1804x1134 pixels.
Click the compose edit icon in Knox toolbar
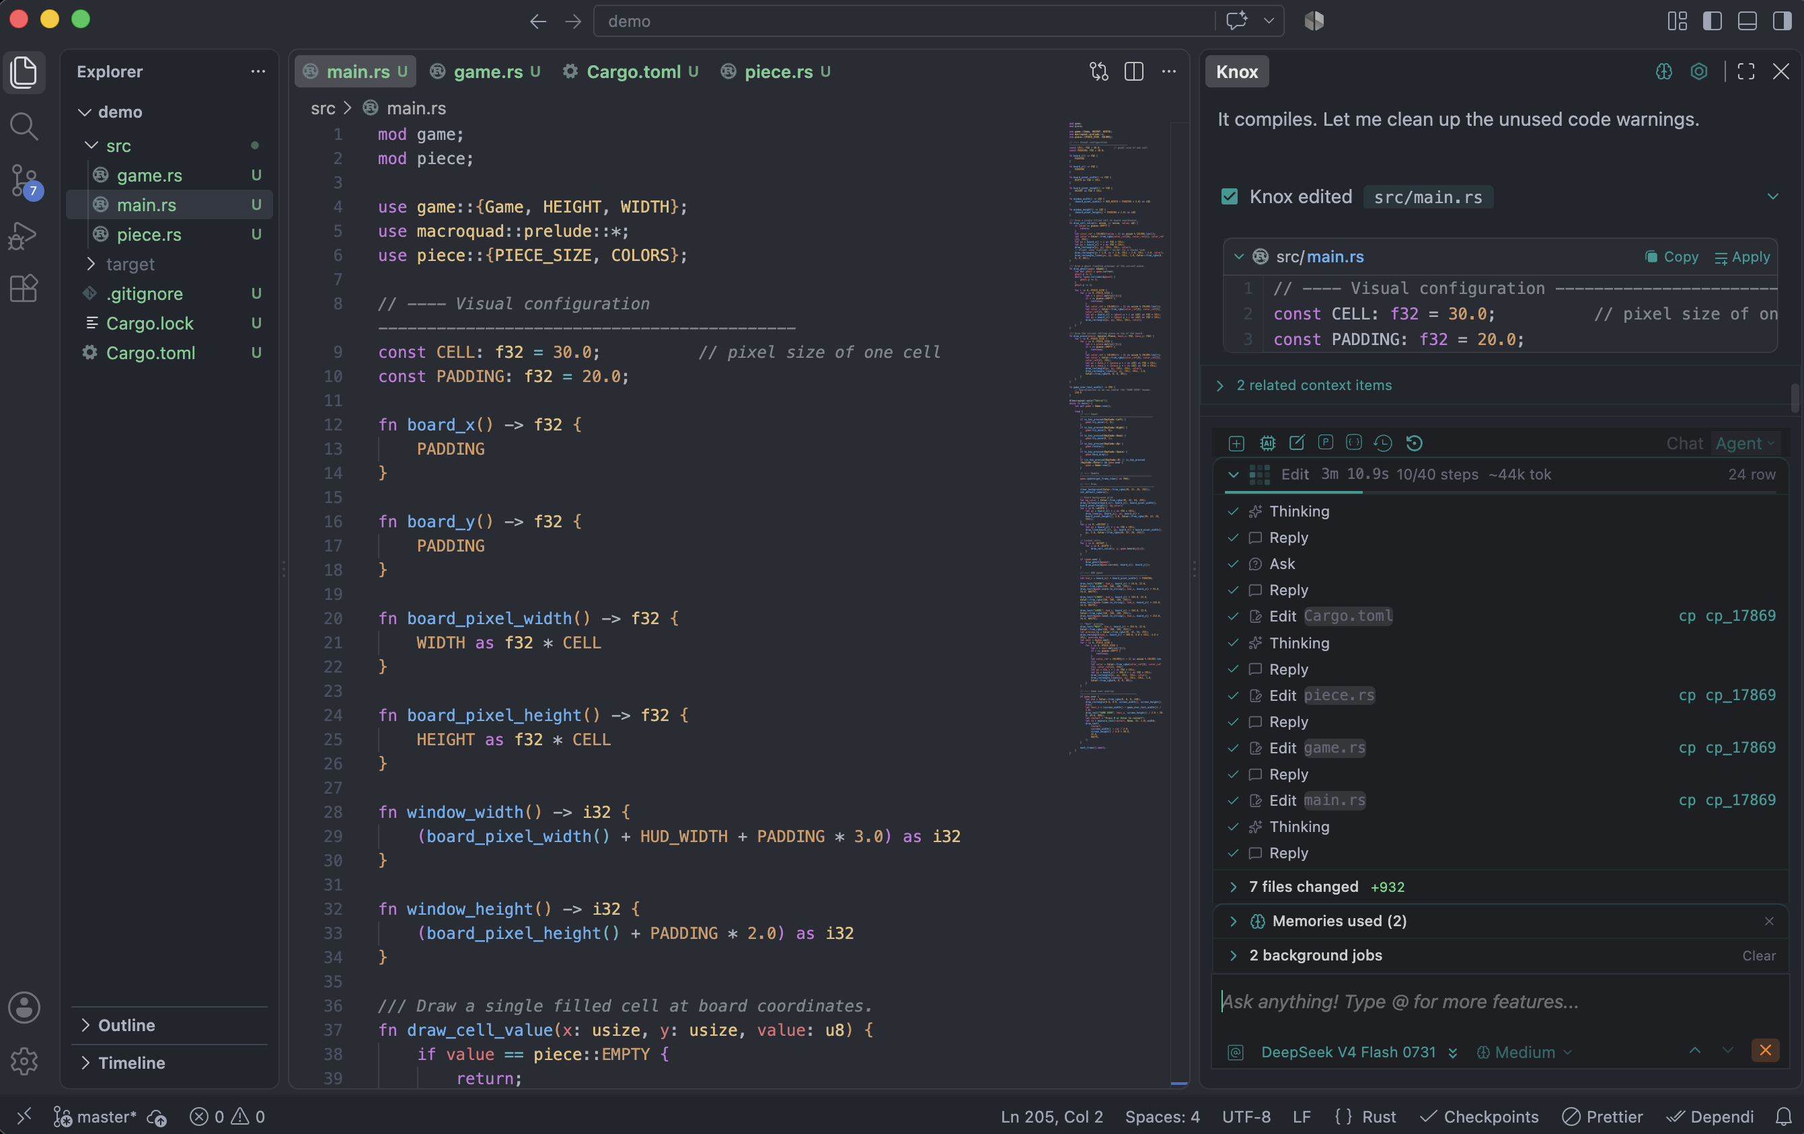click(1297, 443)
